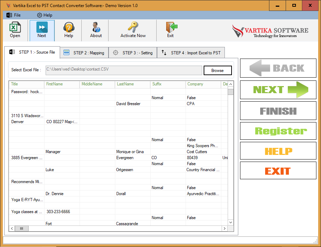Image resolution: width=321 pixels, height=247 pixels.
Task: Click the Select Excel File path field
Action: tap(124, 70)
